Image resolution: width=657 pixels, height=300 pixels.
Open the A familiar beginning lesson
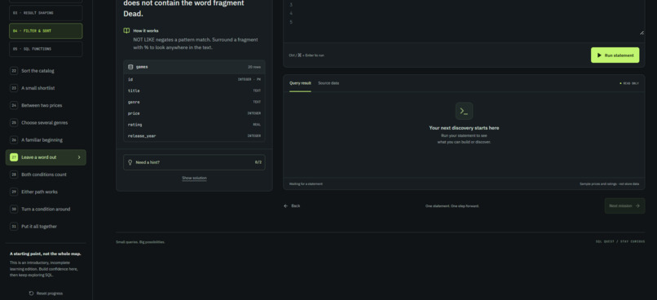[x=46, y=140]
